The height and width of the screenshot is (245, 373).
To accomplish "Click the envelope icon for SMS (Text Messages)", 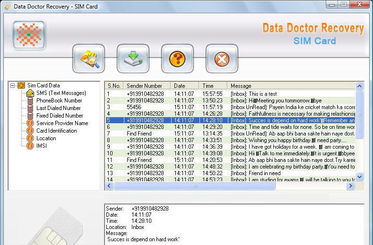I will coord(30,93).
